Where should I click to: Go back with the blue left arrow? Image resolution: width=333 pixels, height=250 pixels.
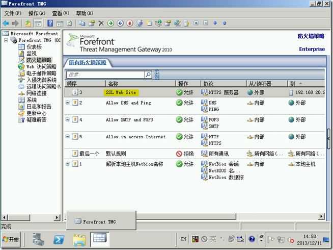(x=6, y=23)
